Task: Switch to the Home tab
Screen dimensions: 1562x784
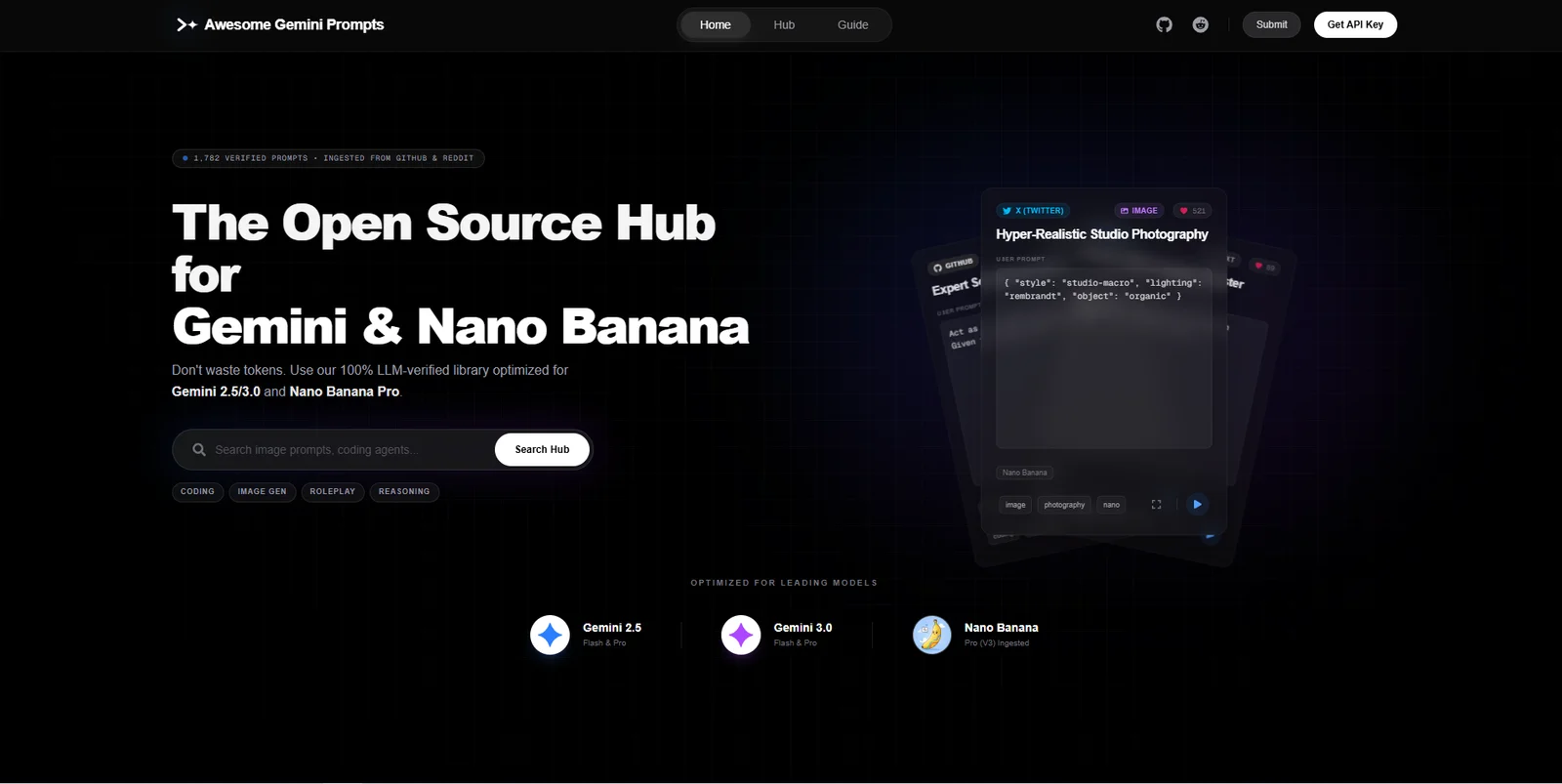Action: 716,24
